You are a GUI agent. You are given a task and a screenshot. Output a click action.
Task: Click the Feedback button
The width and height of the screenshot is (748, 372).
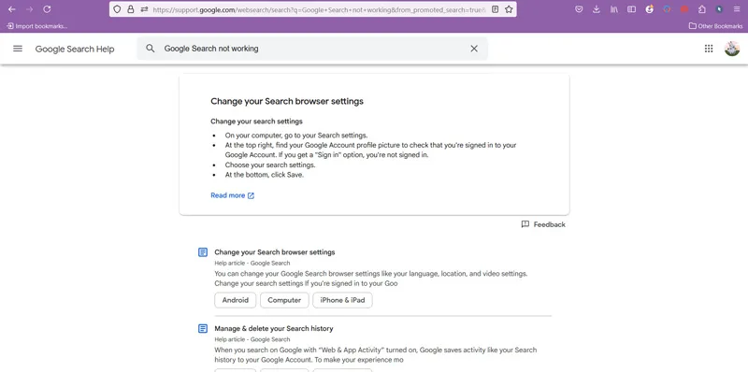click(x=543, y=224)
